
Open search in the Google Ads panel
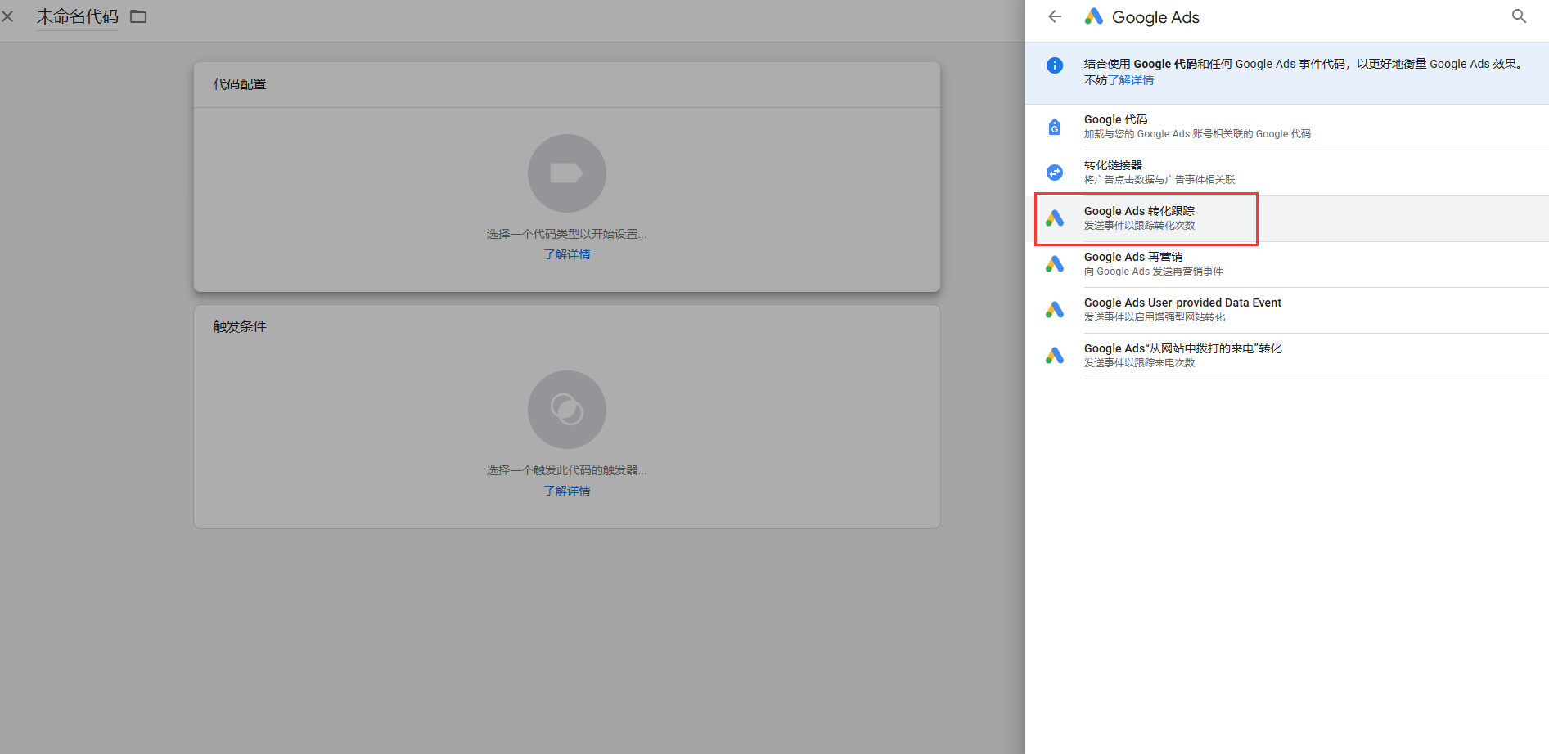(x=1519, y=16)
